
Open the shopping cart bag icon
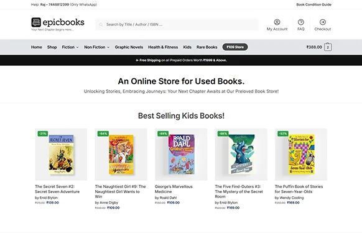328,47
